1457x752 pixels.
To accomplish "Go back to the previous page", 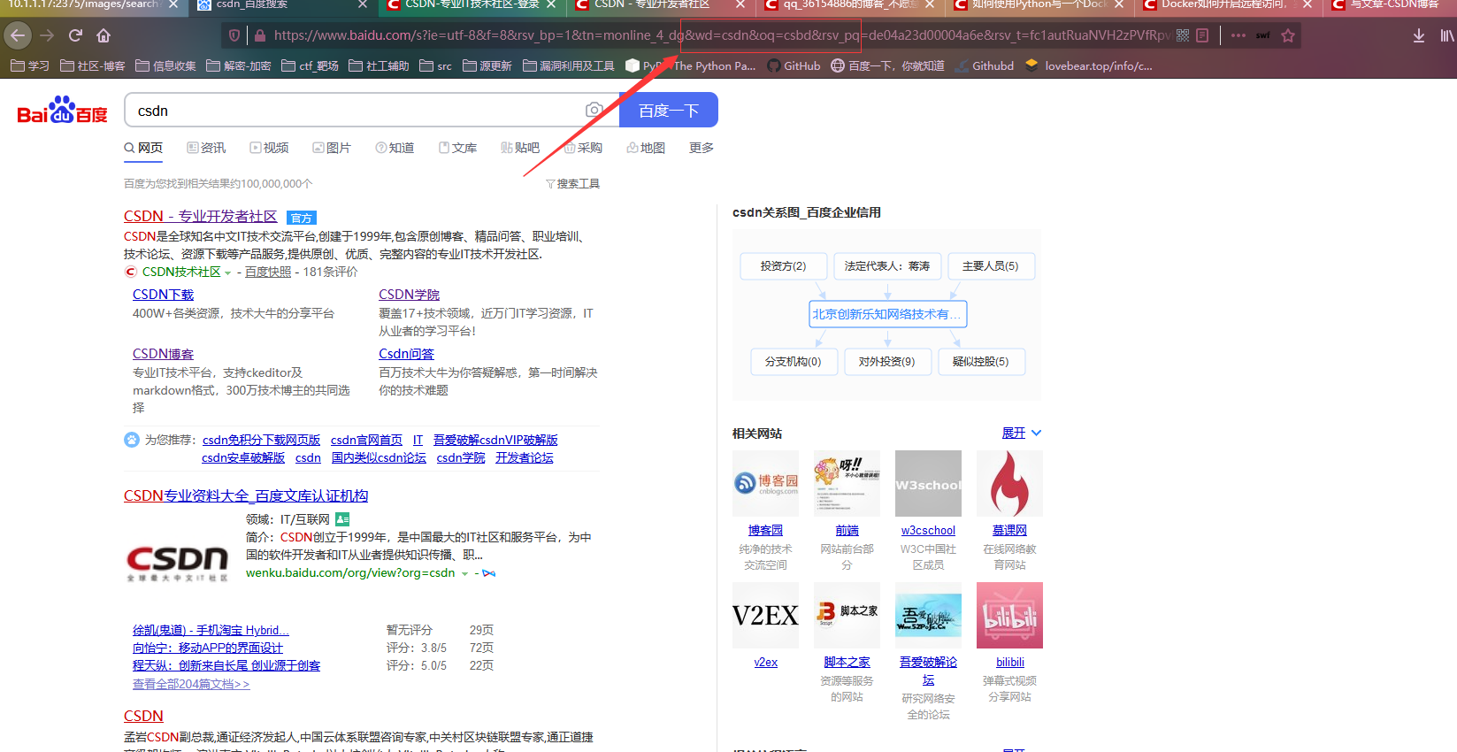I will coord(18,35).
